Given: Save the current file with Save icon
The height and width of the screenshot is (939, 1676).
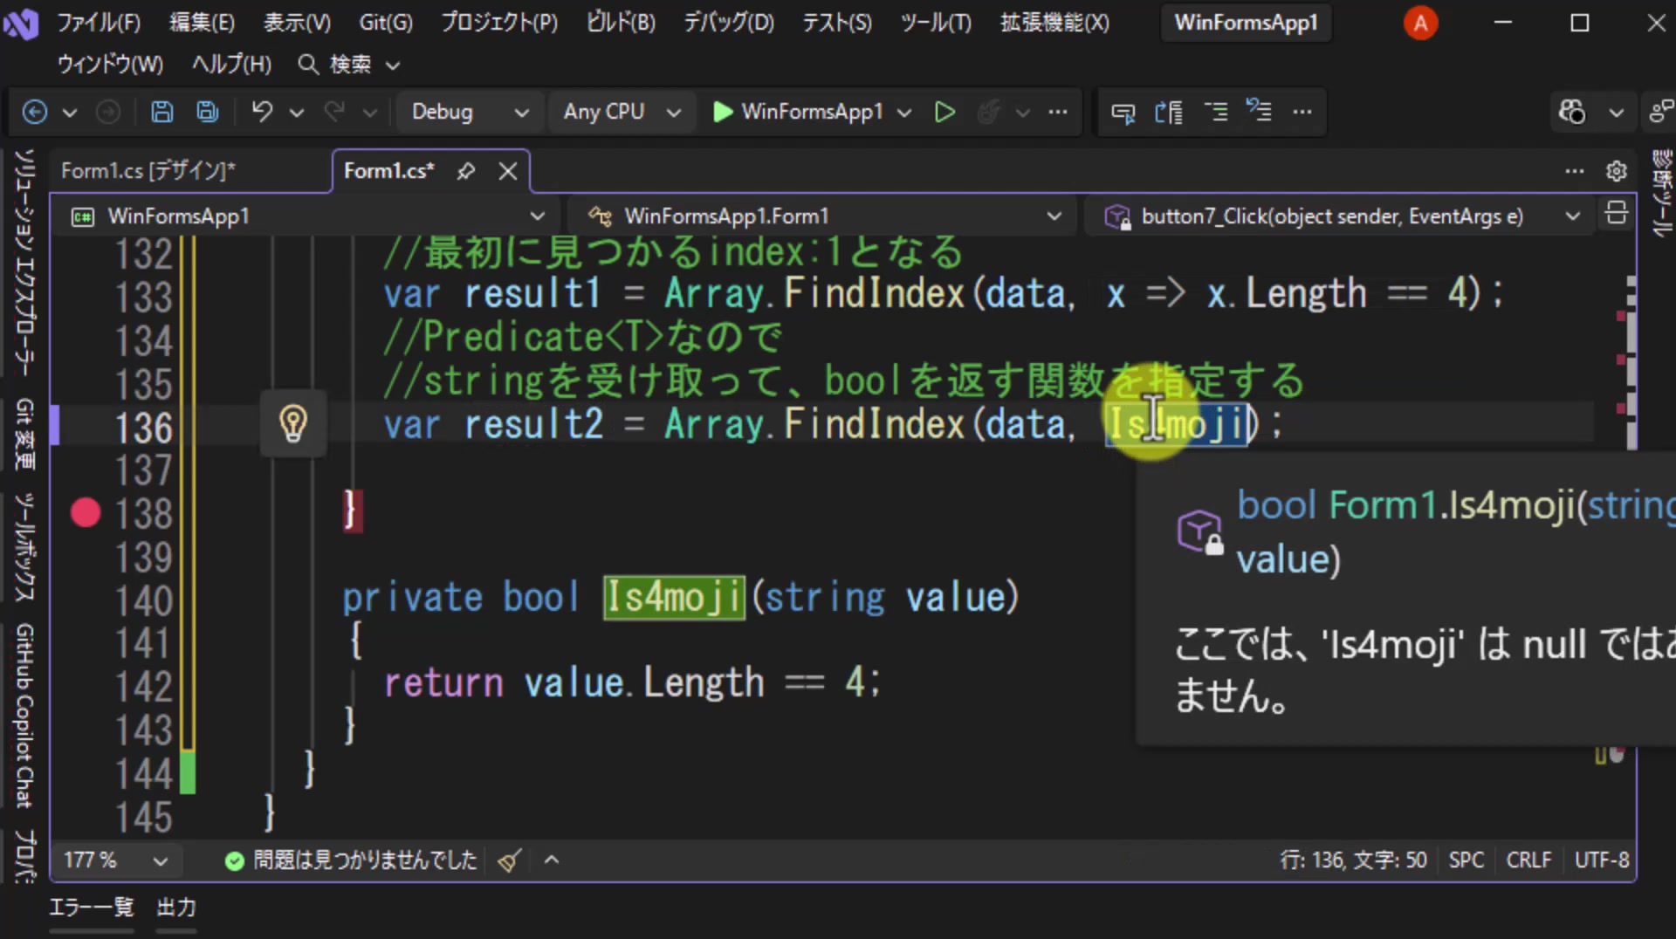Looking at the screenshot, I should tap(161, 112).
